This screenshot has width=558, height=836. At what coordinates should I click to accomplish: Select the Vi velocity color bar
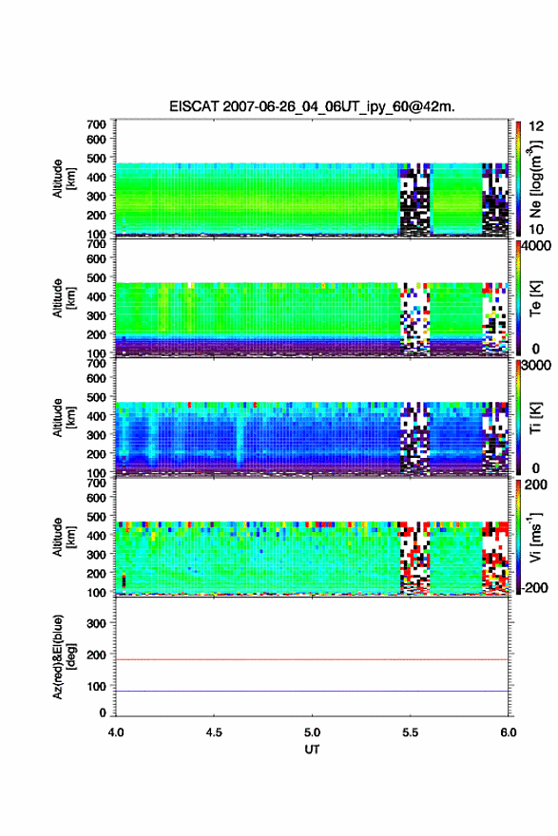tap(518, 537)
